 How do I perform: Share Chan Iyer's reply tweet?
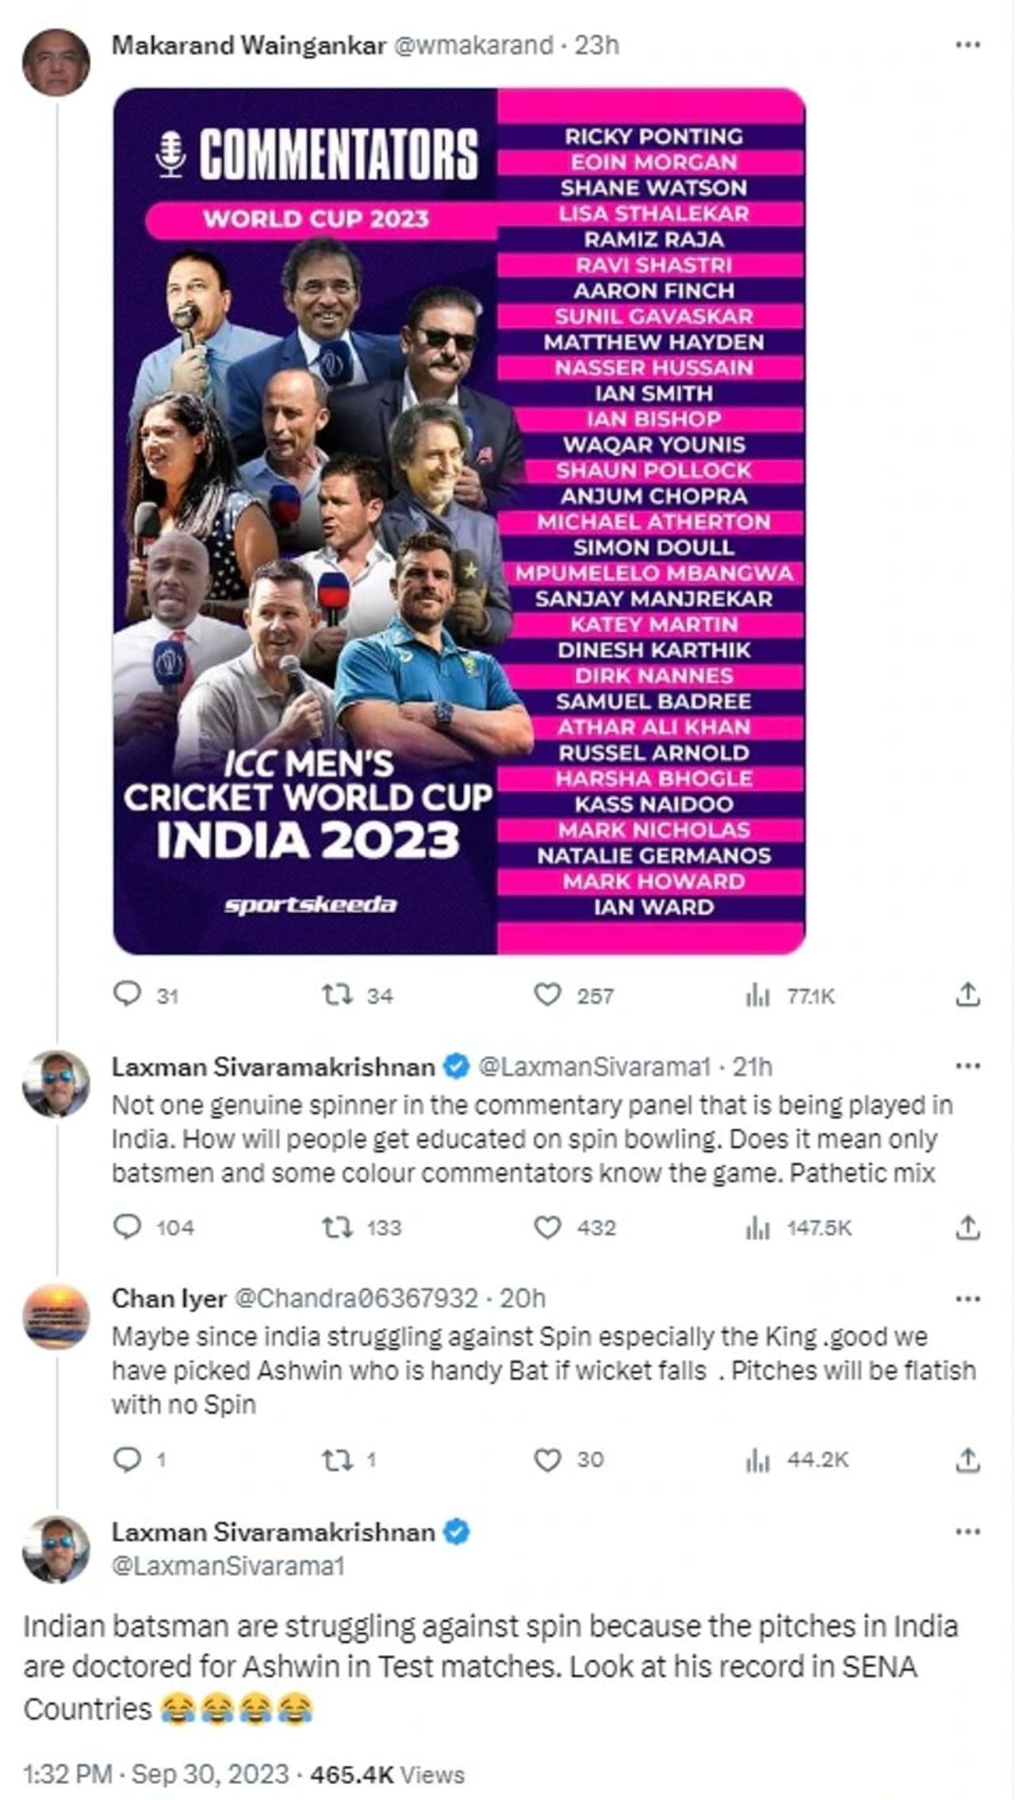click(967, 1460)
